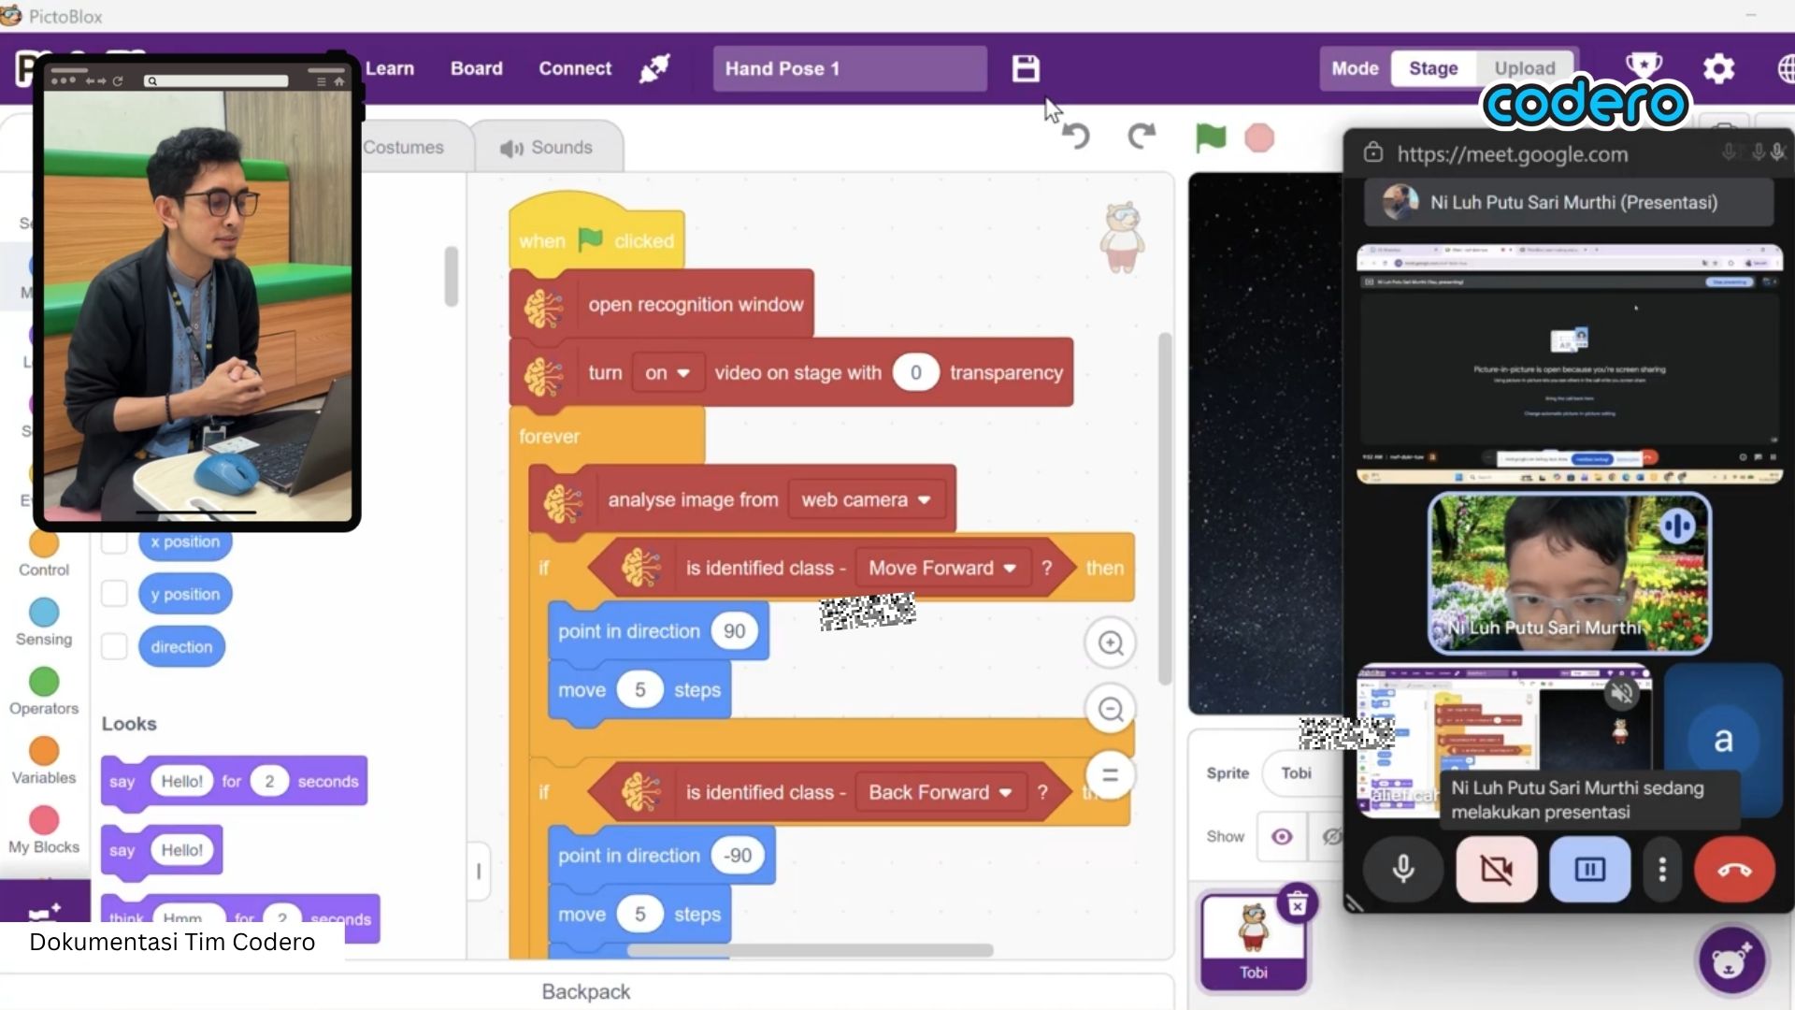Open the Move Forward class dropdown
This screenshot has height=1010, width=1795.
coord(942,568)
